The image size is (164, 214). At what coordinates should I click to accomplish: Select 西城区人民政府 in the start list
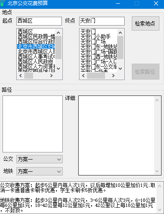(36, 62)
